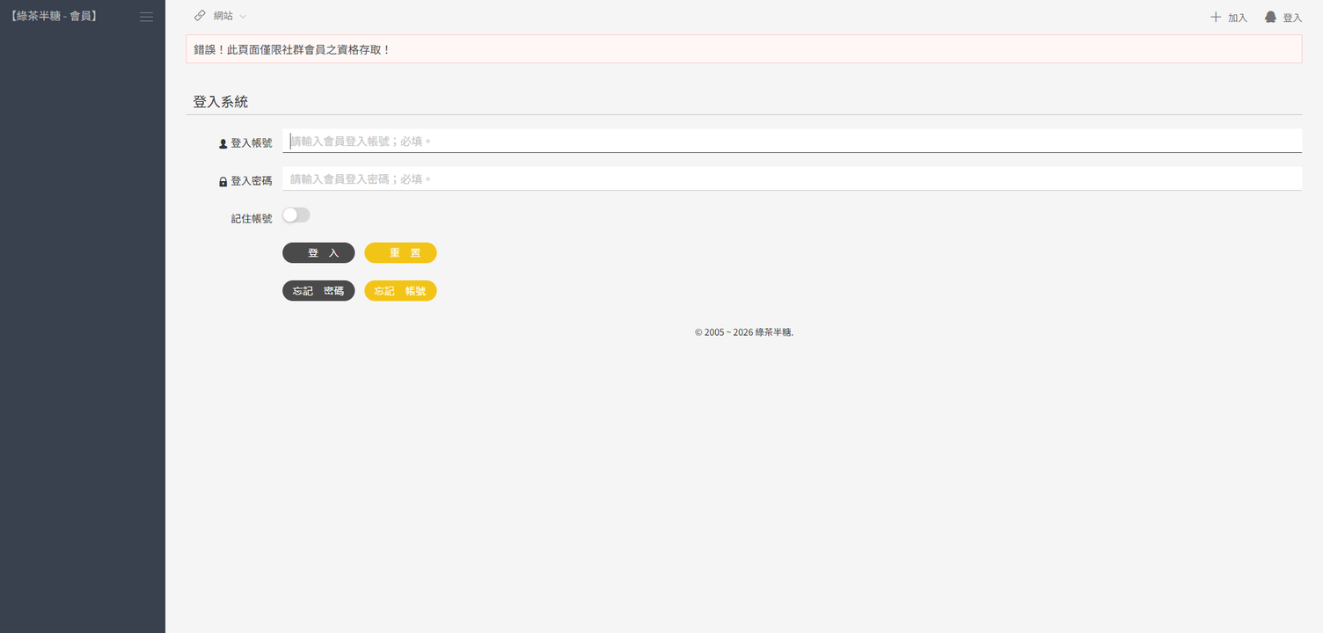Click the avatar icon beside top-right 登入
Image resolution: width=1323 pixels, height=633 pixels.
1270,17
